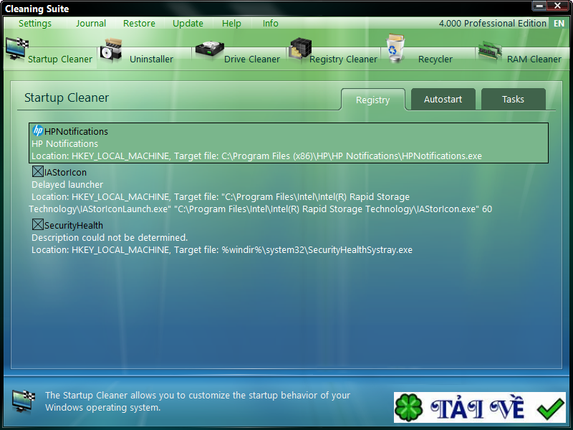
Task: Click the Recycler recycle bin icon
Action: [x=395, y=48]
